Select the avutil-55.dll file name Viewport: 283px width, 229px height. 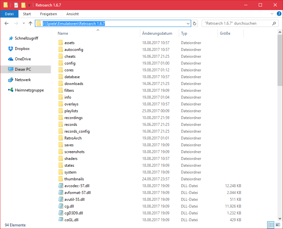(74, 199)
